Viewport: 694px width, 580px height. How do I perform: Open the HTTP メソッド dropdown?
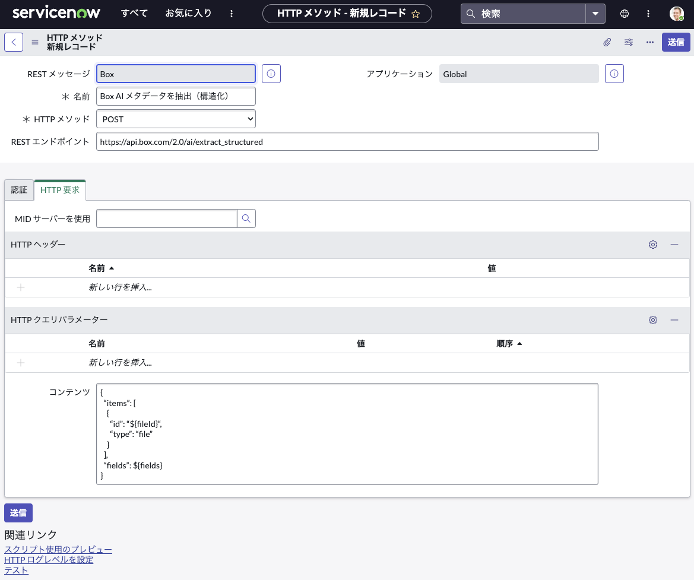coord(176,119)
